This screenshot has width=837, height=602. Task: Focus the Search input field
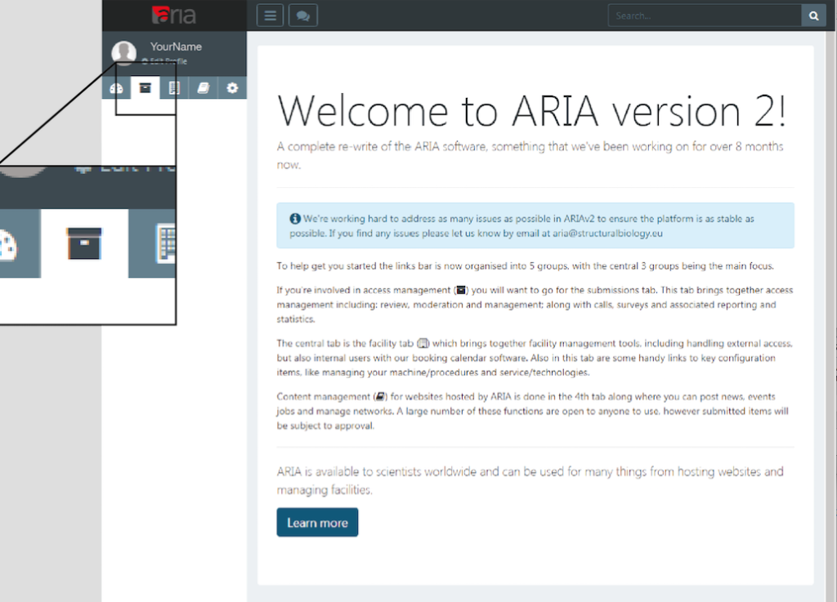tap(705, 16)
